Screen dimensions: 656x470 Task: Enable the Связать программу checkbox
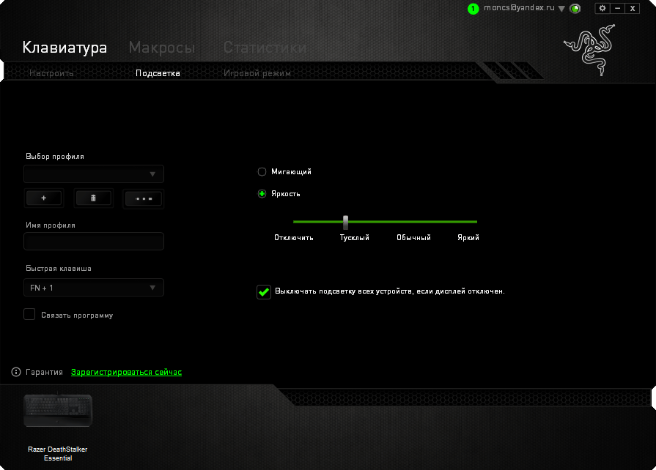[29, 314]
